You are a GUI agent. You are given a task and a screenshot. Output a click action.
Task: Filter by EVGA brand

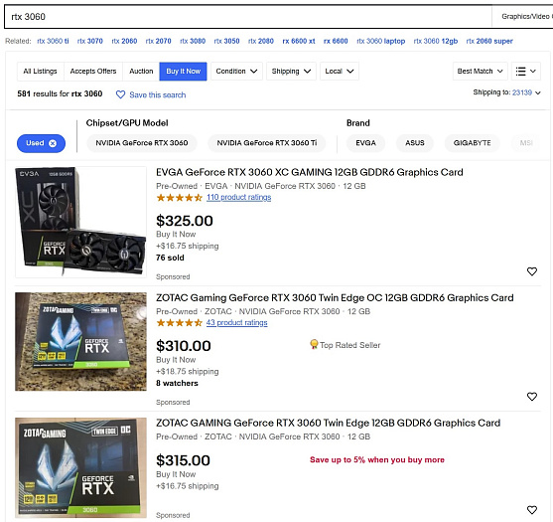coord(365,143)
